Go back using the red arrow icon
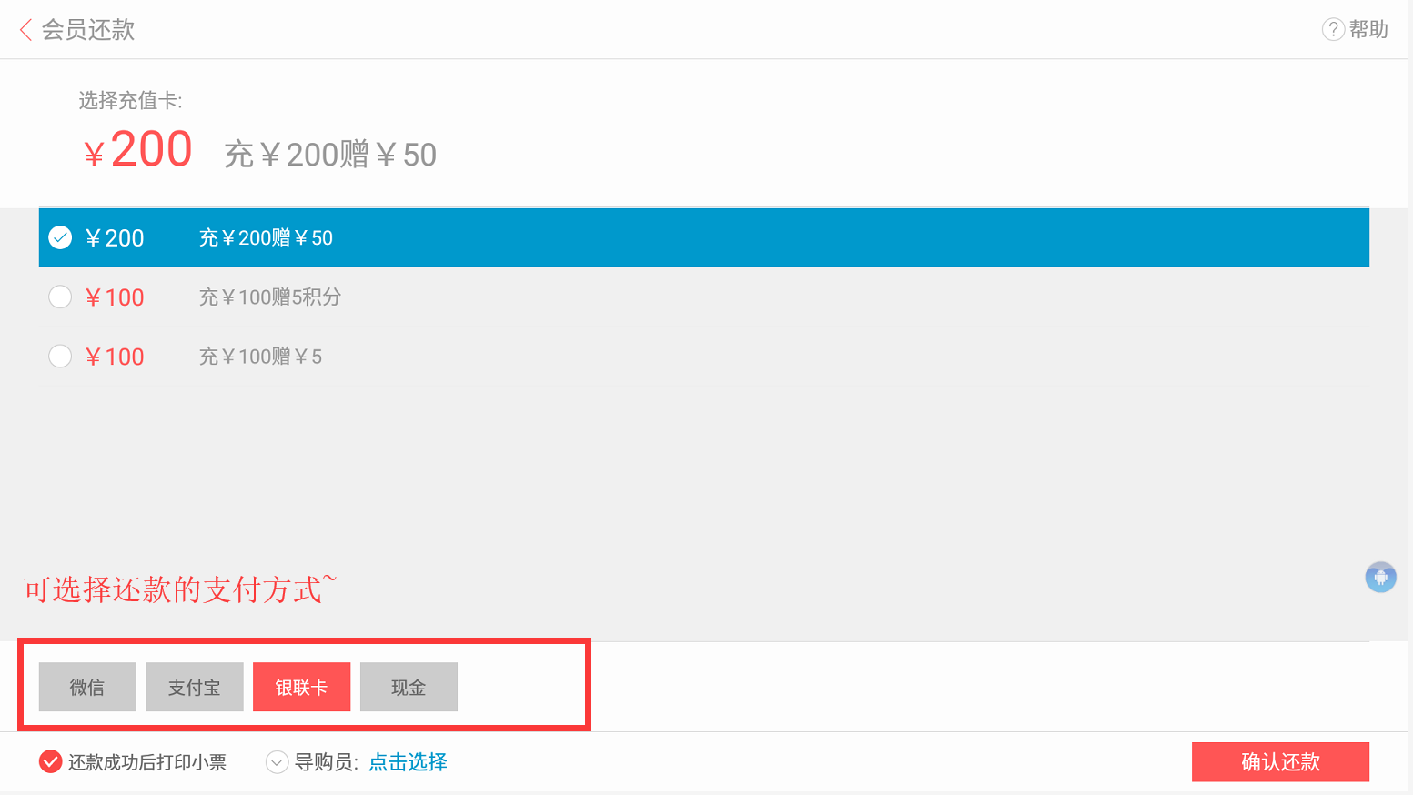Viewport: 1413px width, 795px height. [25, 30]
